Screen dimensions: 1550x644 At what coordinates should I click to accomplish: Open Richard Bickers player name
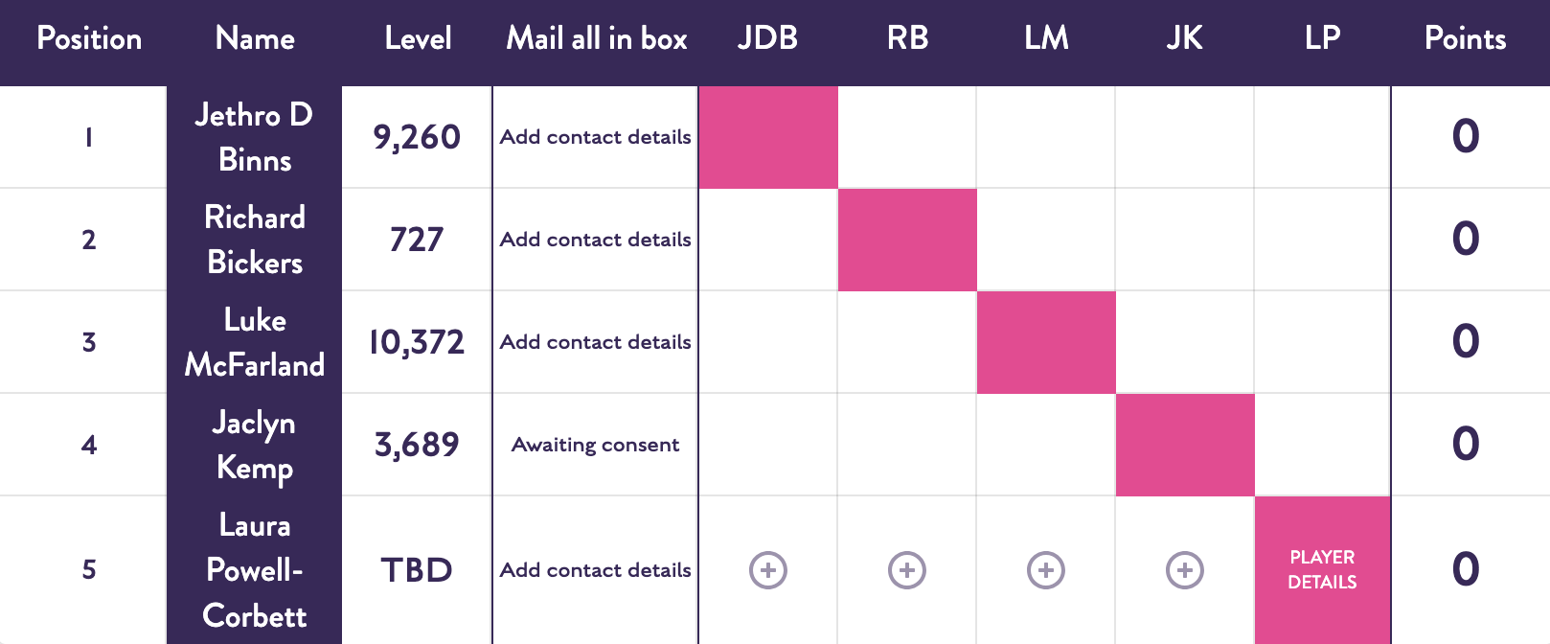(255, 240)
